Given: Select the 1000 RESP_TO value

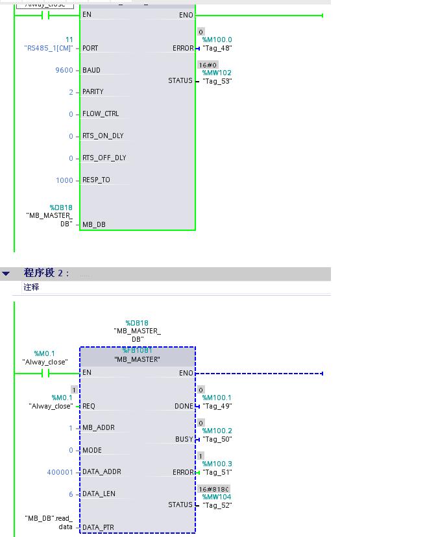Looking at the screenshot, I should pyautogui.click(x=64, y=180).
